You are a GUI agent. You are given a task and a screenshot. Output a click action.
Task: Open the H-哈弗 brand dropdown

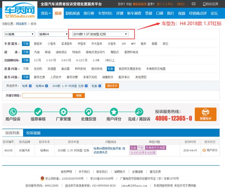pyautogui.click(x=20, y=34)
